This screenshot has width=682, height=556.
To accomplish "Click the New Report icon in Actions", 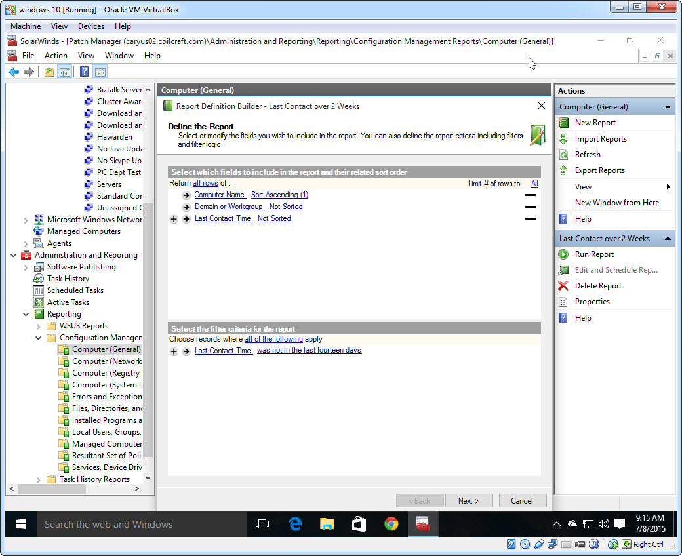I will (564, 123).
